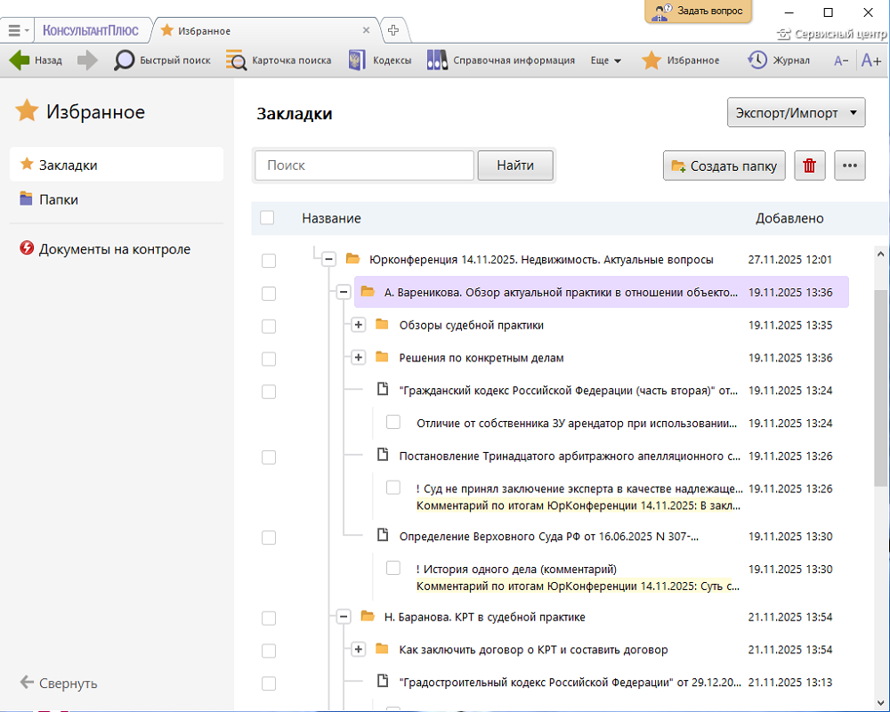Open the Search Card icon
This screenshot has height=712, width=890.
[236, 61]
